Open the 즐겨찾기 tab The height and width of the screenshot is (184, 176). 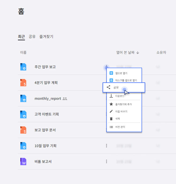pyautogui.click(x=46, y=37)
